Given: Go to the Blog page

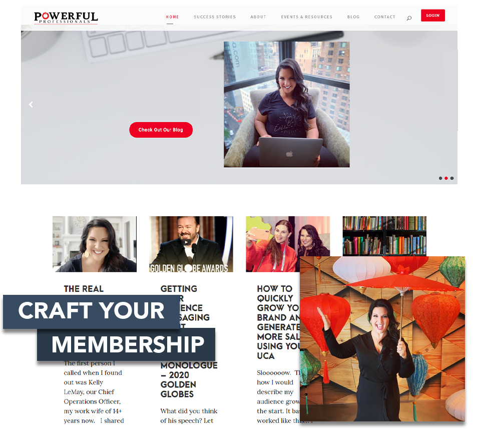Looking at the screenshot, I should [x=353, y=17].
